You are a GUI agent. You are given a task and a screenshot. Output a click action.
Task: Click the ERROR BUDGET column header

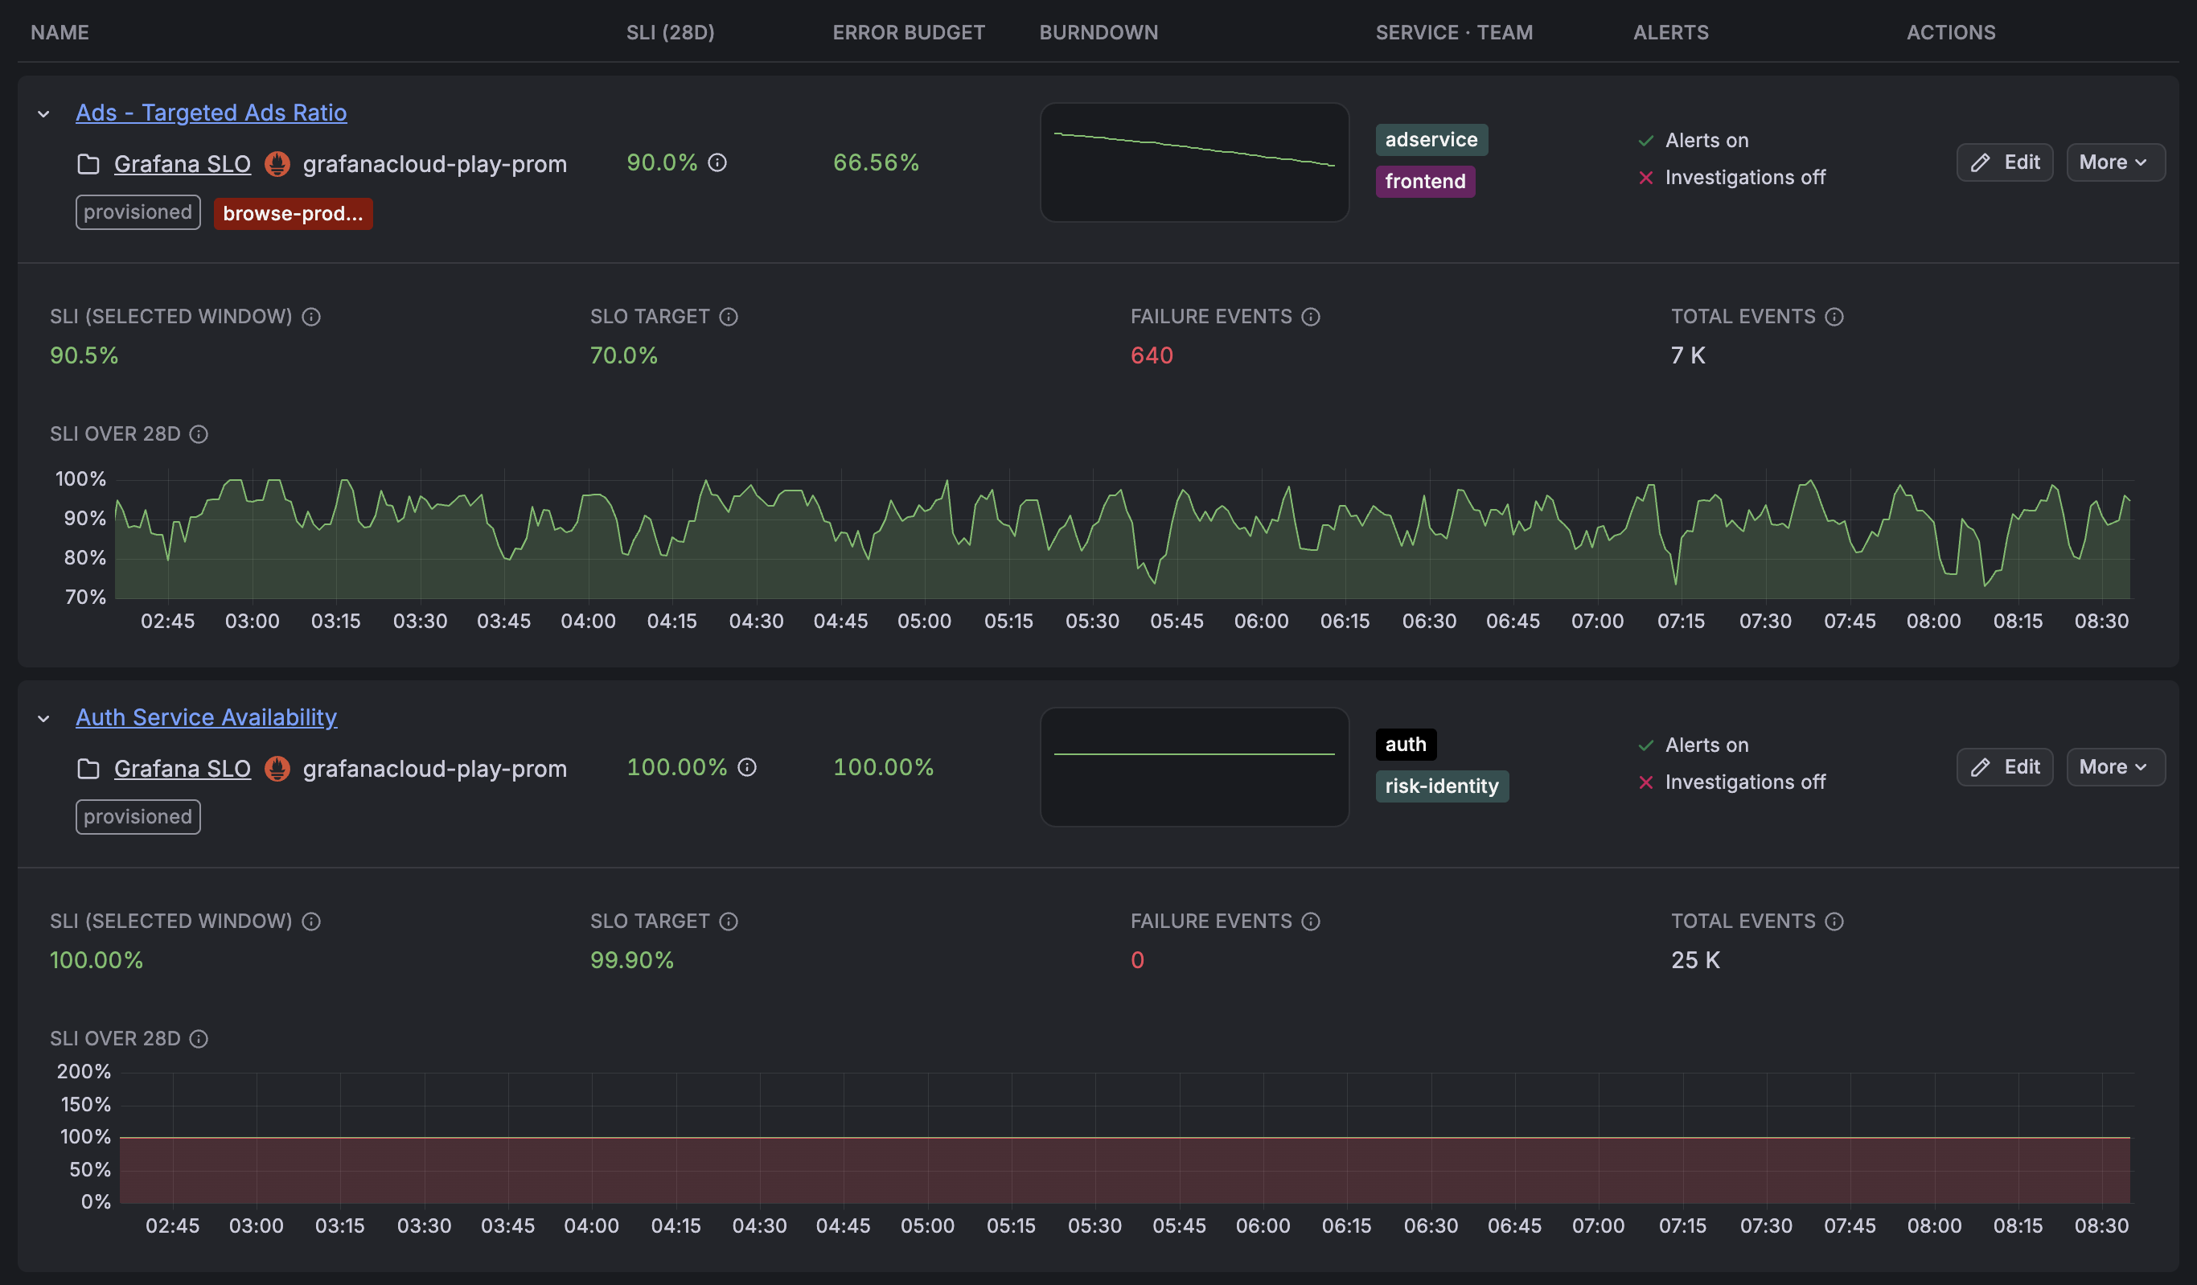[x=909, y=32]
